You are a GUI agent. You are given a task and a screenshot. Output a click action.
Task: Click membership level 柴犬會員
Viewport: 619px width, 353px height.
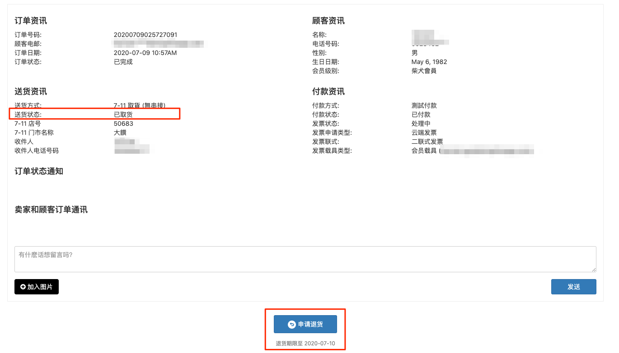424,71
